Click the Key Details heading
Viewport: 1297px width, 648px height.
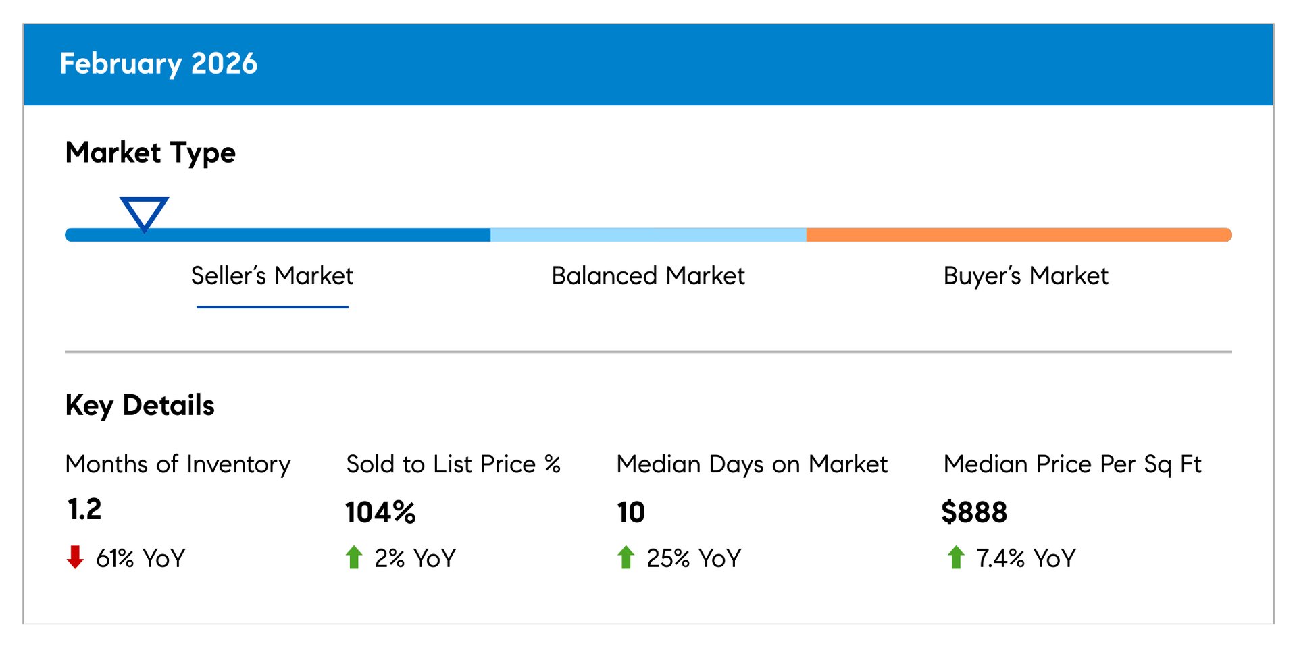(x=140, y=406)
